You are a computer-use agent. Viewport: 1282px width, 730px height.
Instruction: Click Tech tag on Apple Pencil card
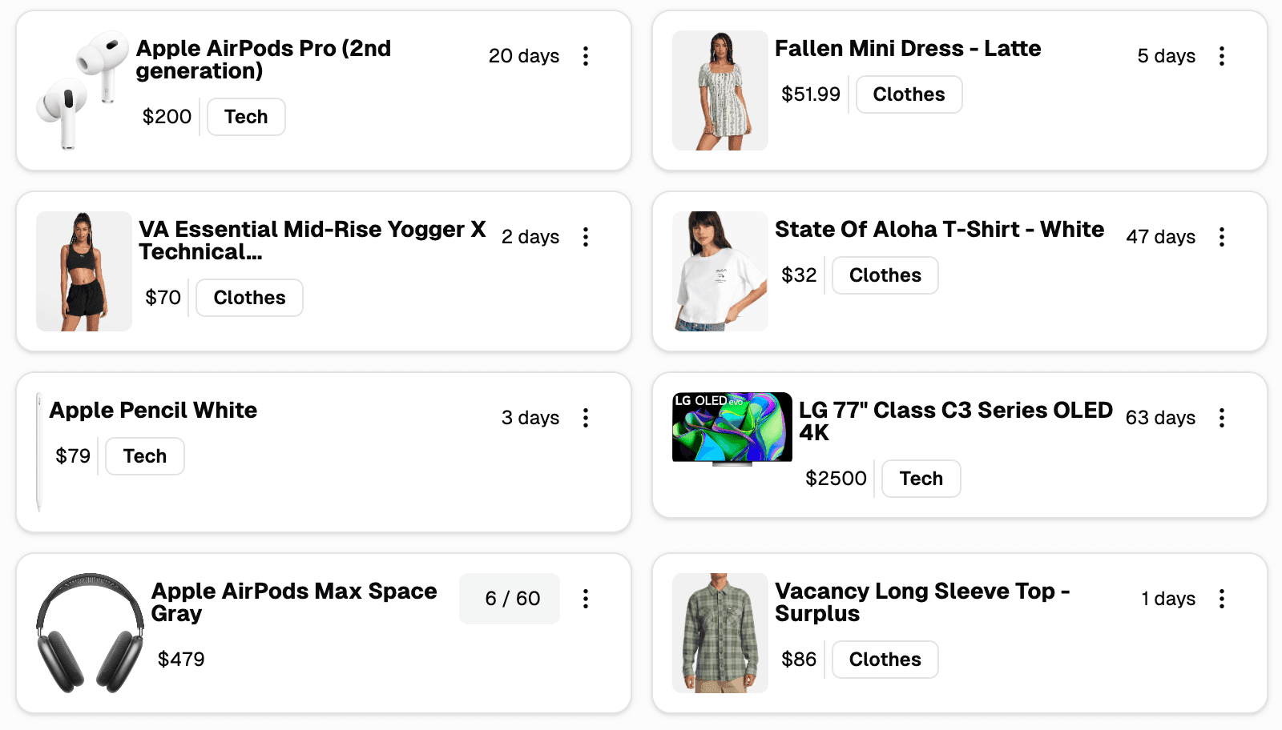145,456
